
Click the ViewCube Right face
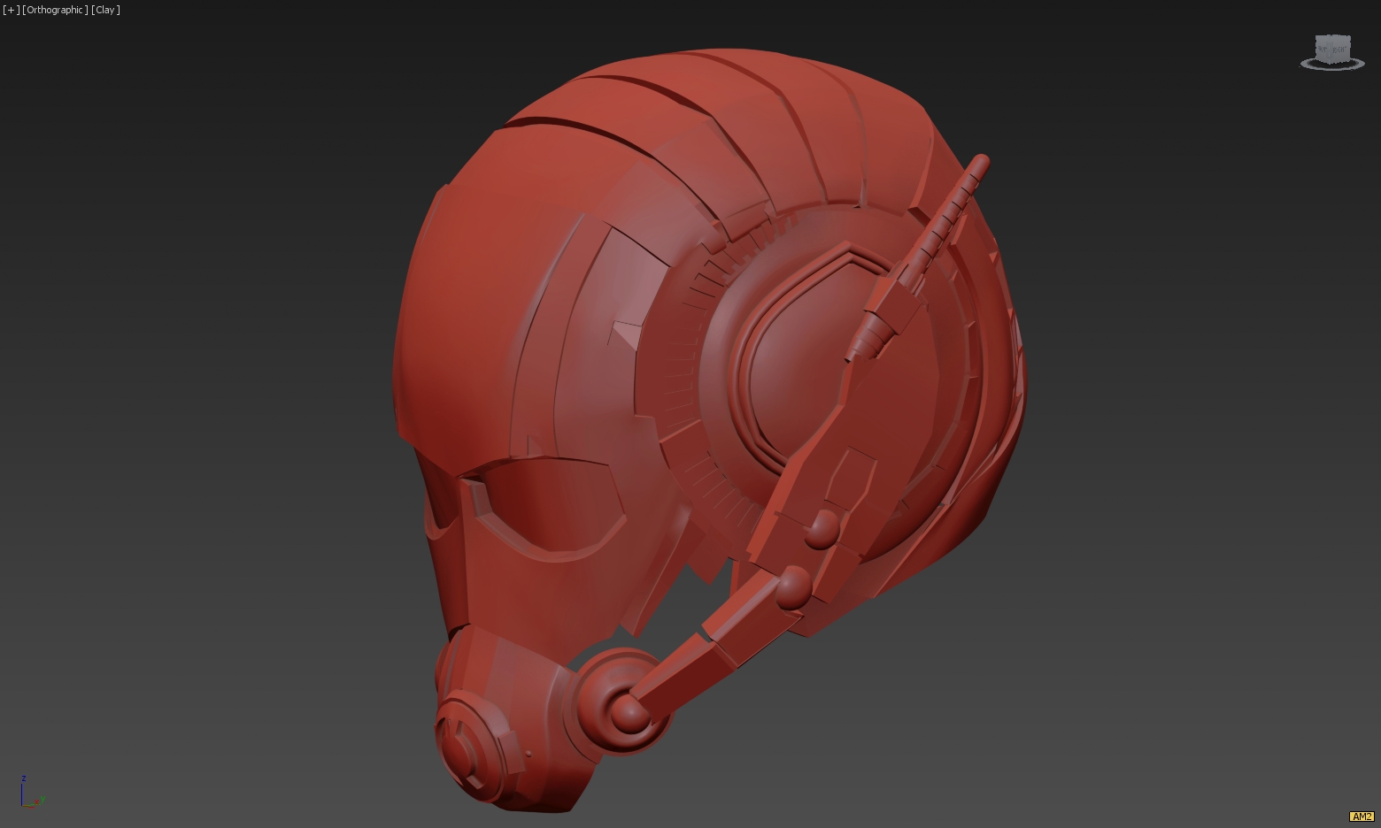click(x=1340, y=50)
